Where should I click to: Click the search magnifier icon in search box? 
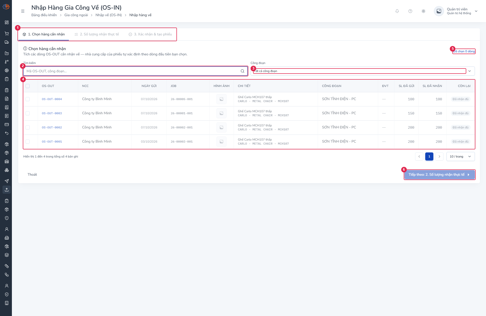click(x=242, y=71)
